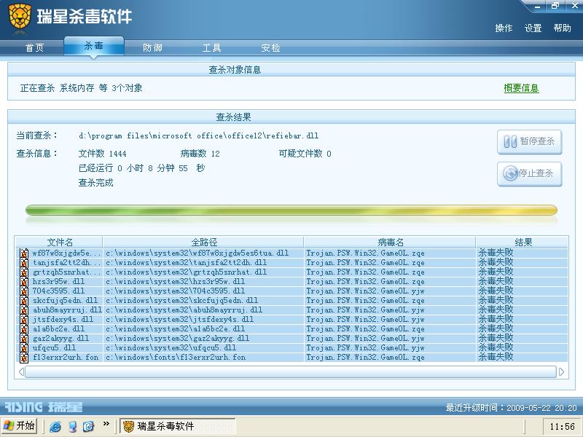The width and height of the screenshot is (583, 437).
Task: Select path c:\windows\system32\abuh8mayrruj.dll
Action: pyautogui.click(x=184, y=310)
